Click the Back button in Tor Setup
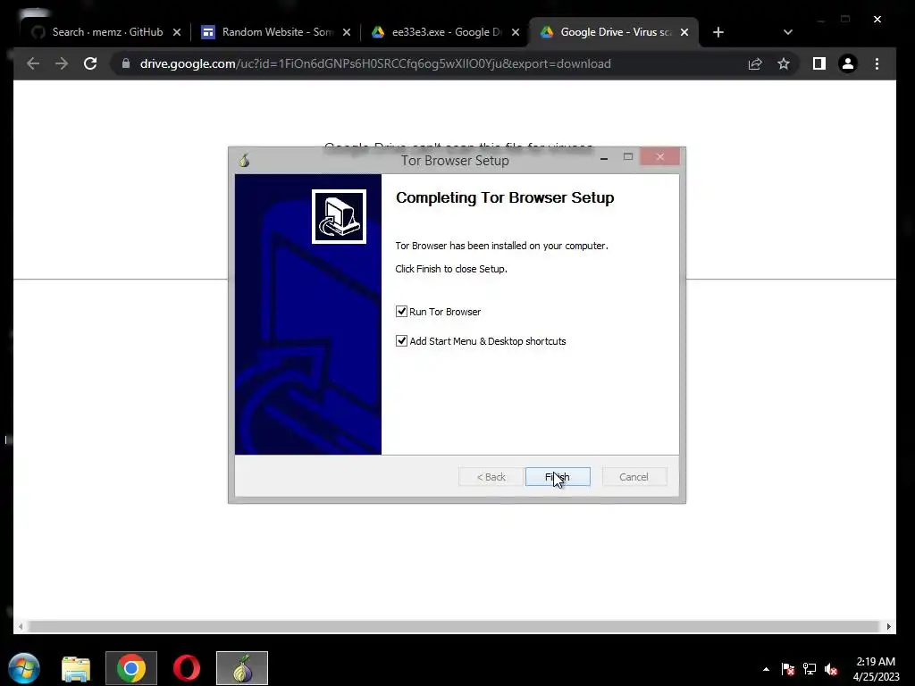The width and height of the screenshot is (915, 686). 491,477
